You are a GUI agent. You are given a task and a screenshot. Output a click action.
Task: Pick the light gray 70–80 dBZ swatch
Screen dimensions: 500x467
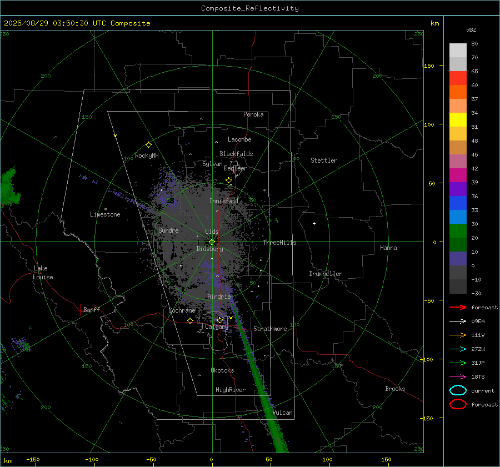pyautogui.click(x=458, y=51)
